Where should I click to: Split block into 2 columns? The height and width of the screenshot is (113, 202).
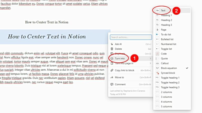click(172, 92)
